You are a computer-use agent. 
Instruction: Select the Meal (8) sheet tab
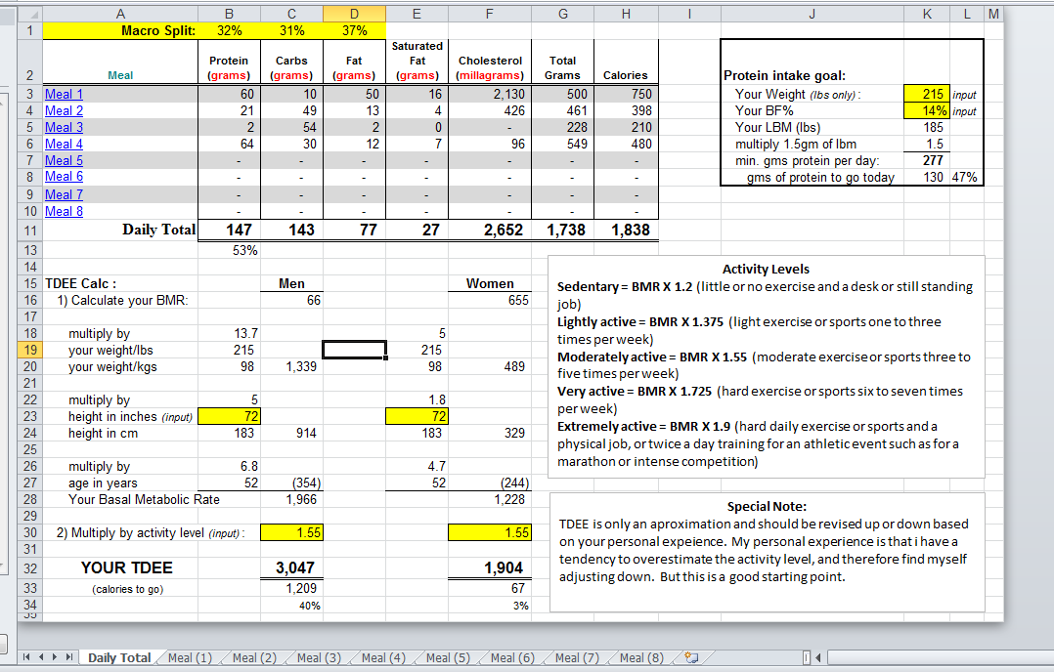[641, 658]
